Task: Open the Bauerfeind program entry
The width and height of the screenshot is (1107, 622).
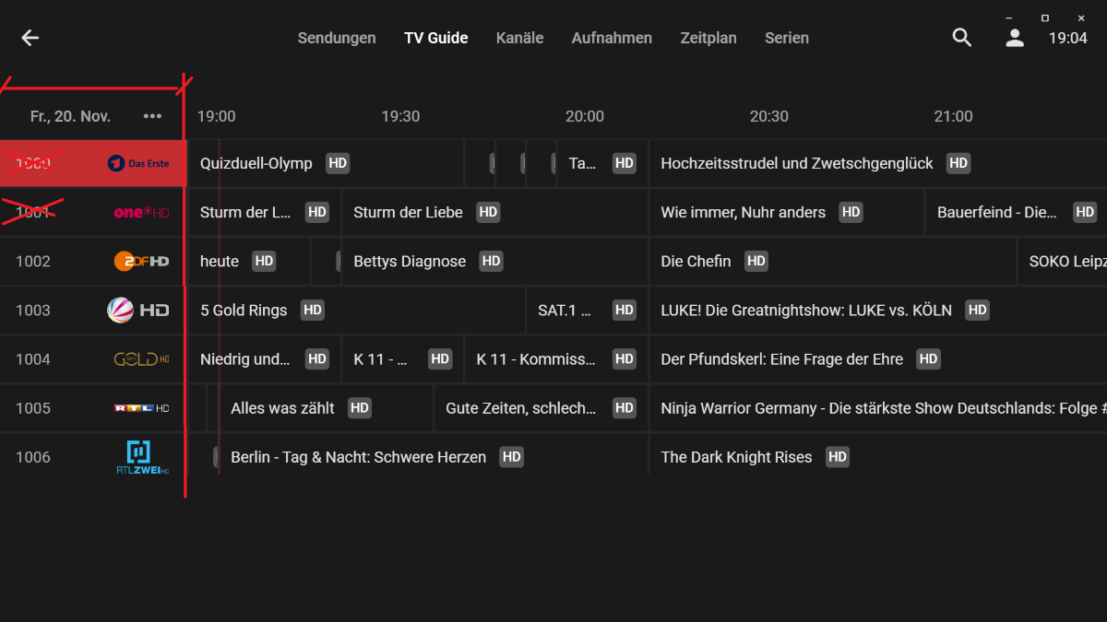Action: [1016, 212]
